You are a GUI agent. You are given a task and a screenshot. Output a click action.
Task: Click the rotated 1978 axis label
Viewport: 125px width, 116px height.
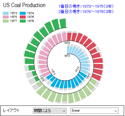tap(42, 79)
